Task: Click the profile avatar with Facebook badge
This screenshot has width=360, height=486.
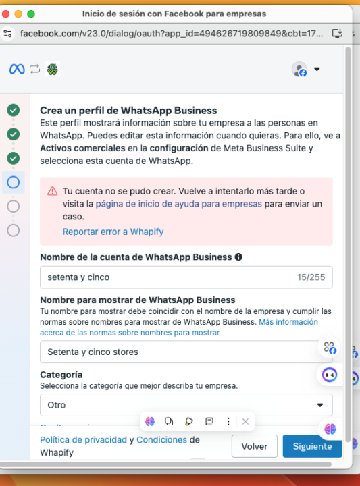Action: [299, 69]
